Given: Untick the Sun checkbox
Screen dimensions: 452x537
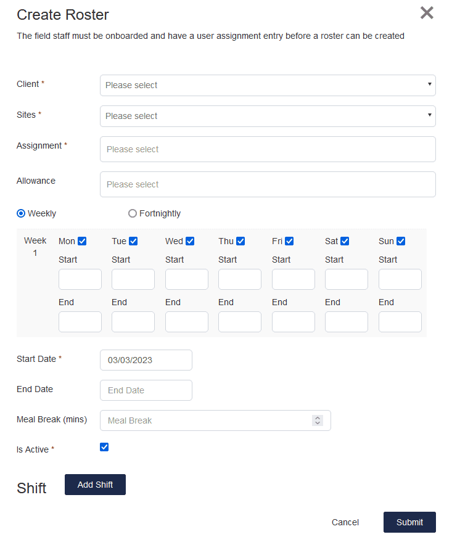Looking at the screenshot, I should pos(401,241).
